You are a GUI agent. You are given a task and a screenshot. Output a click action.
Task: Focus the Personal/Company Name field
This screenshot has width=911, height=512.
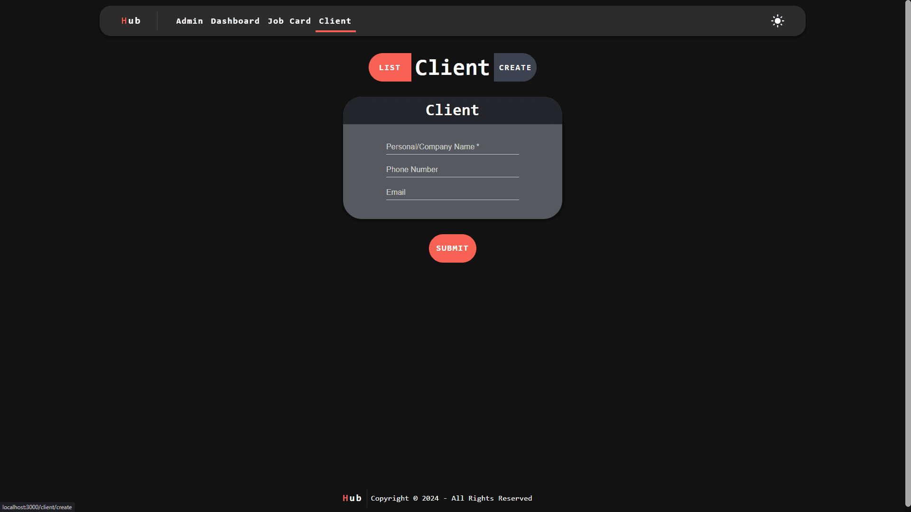point(452,147)
